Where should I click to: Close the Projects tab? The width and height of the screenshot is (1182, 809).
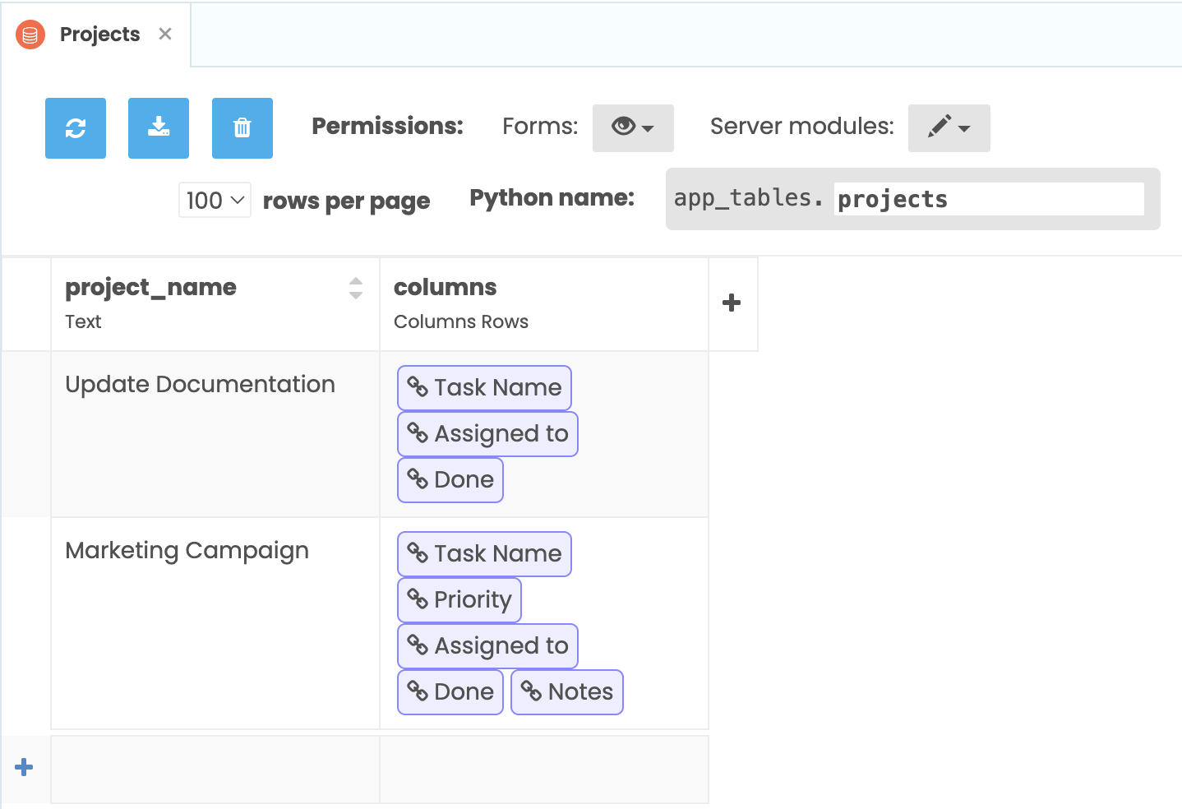tap(164, 34)
